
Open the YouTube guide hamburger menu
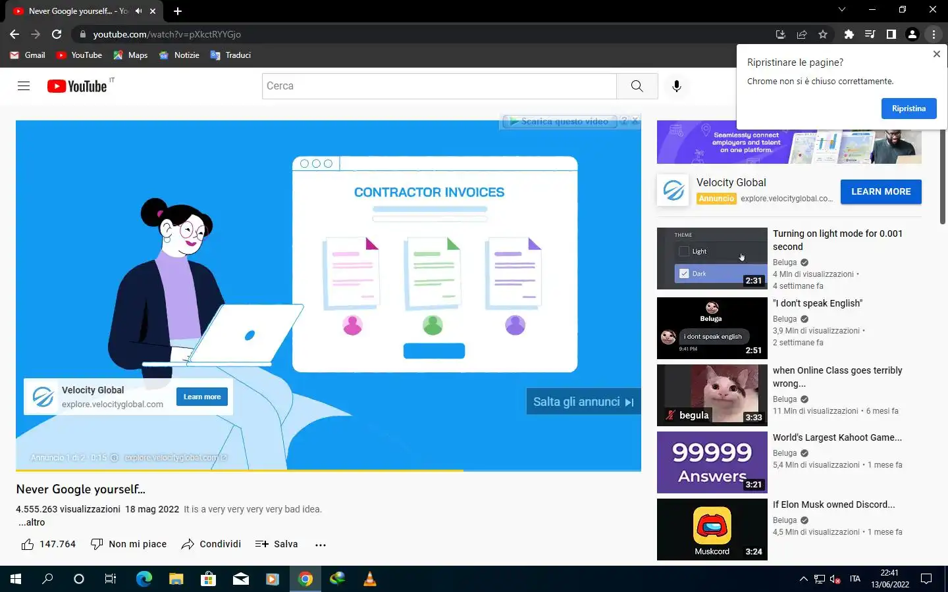click(x=24, y=86)
